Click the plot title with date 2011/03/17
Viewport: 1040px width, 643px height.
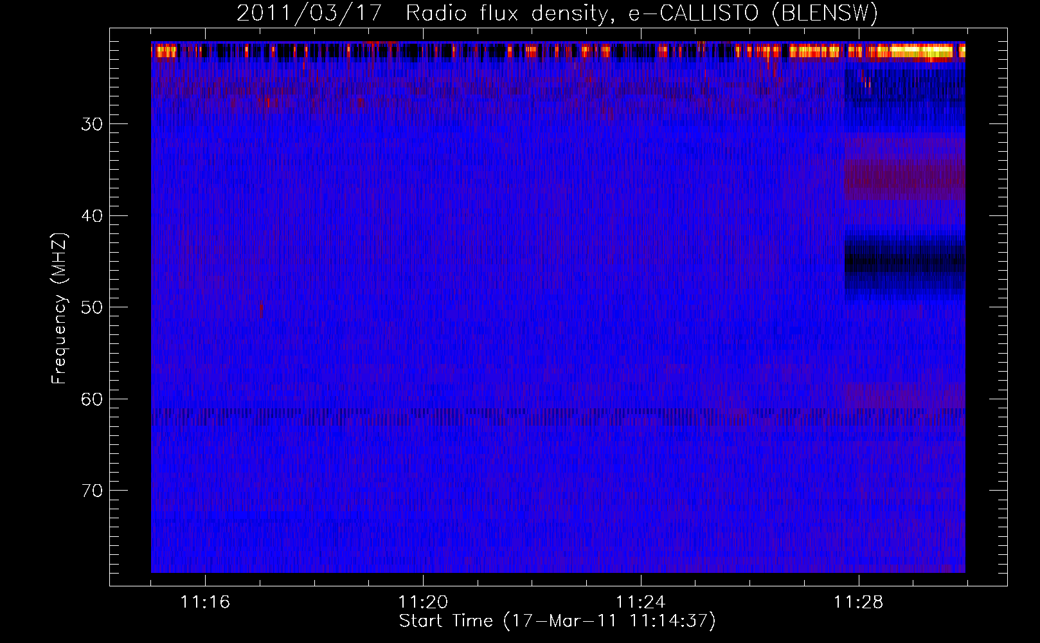(557, 14)
